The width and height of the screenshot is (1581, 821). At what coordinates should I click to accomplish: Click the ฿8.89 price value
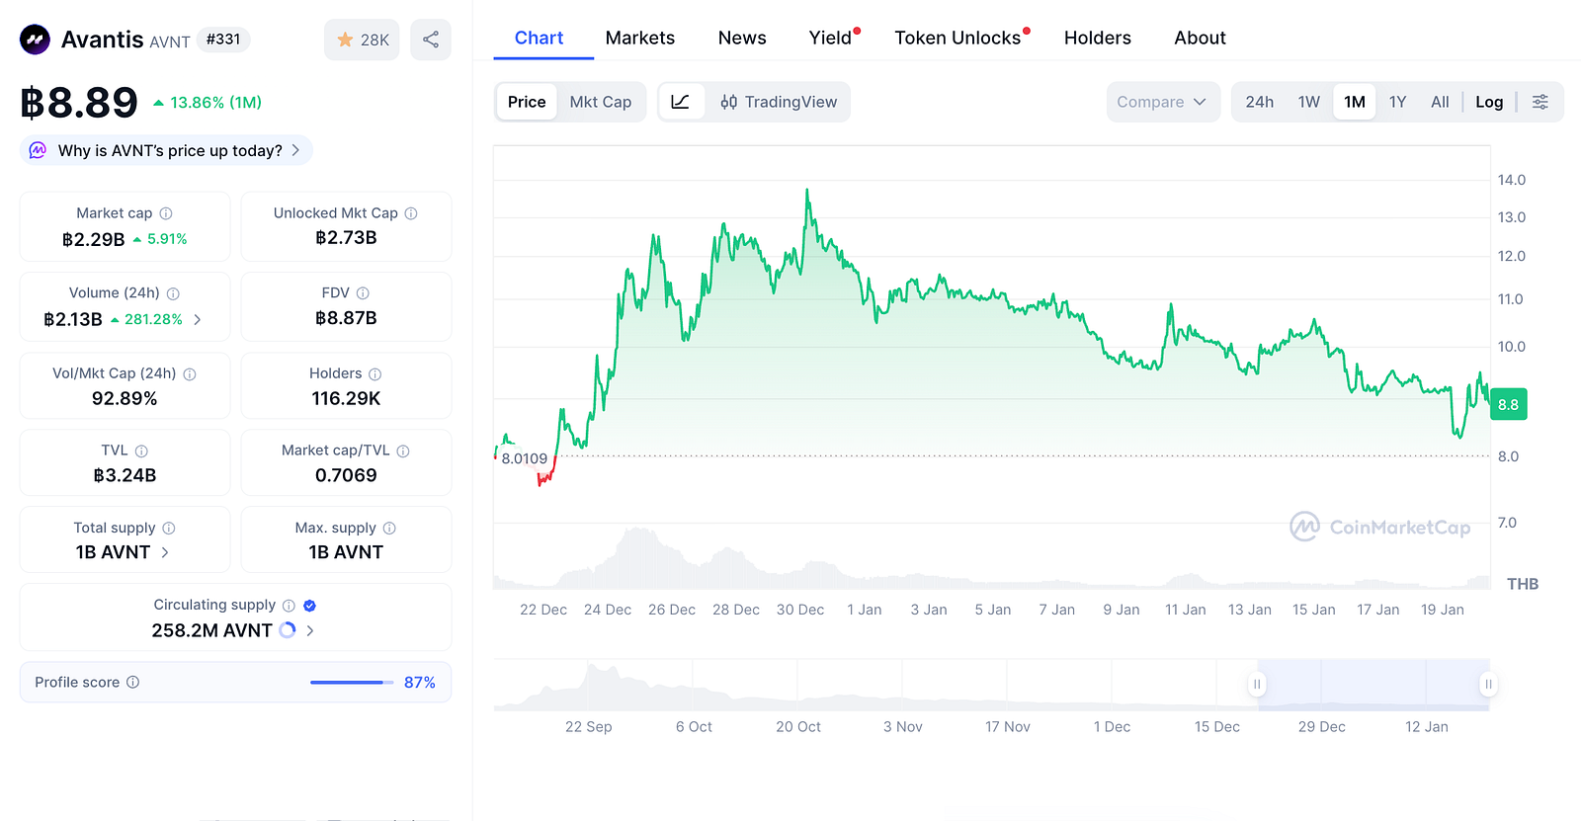click(x=79, y=103)
